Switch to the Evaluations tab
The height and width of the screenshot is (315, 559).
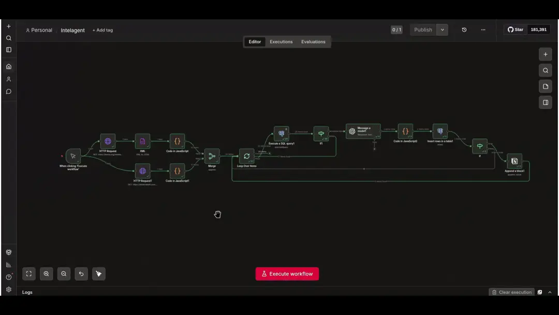pyautogui.click(x=313, y=42)
